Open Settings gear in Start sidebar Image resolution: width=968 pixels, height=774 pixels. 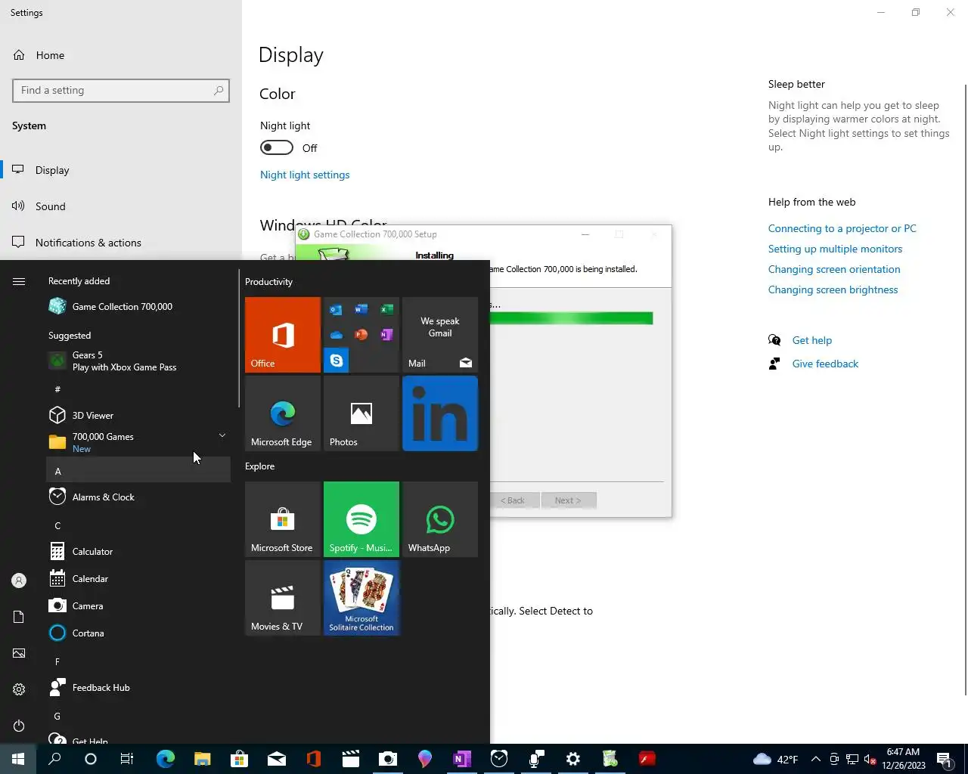(x=19, y=689)
